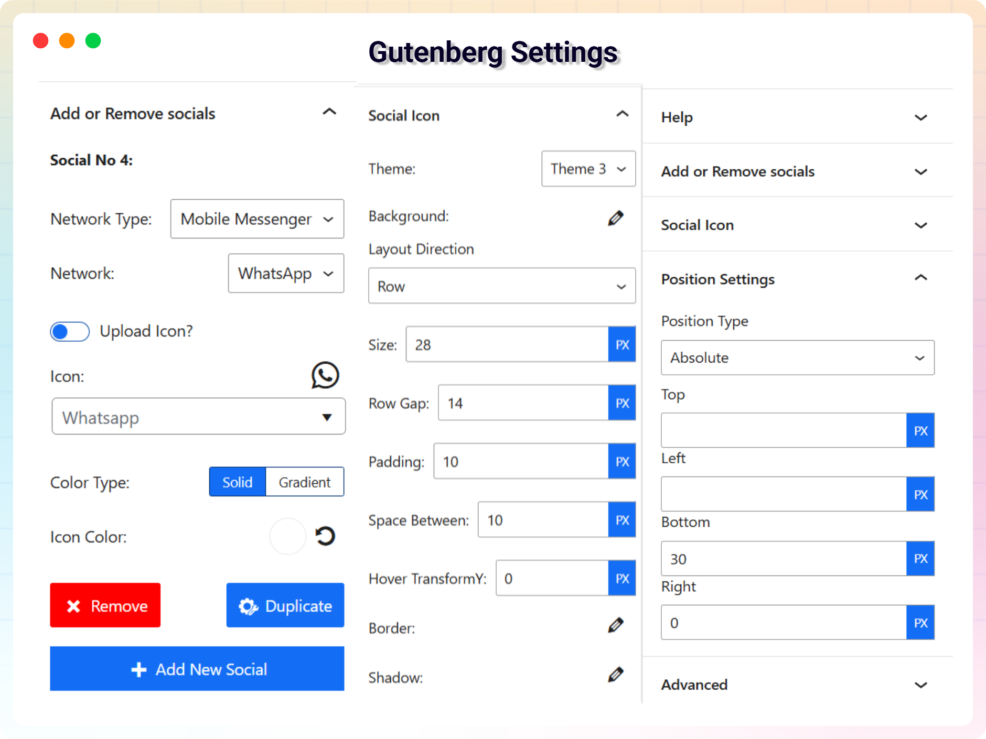Open the Layout Direction Row dropdown
986x739 pixels.
501,286
